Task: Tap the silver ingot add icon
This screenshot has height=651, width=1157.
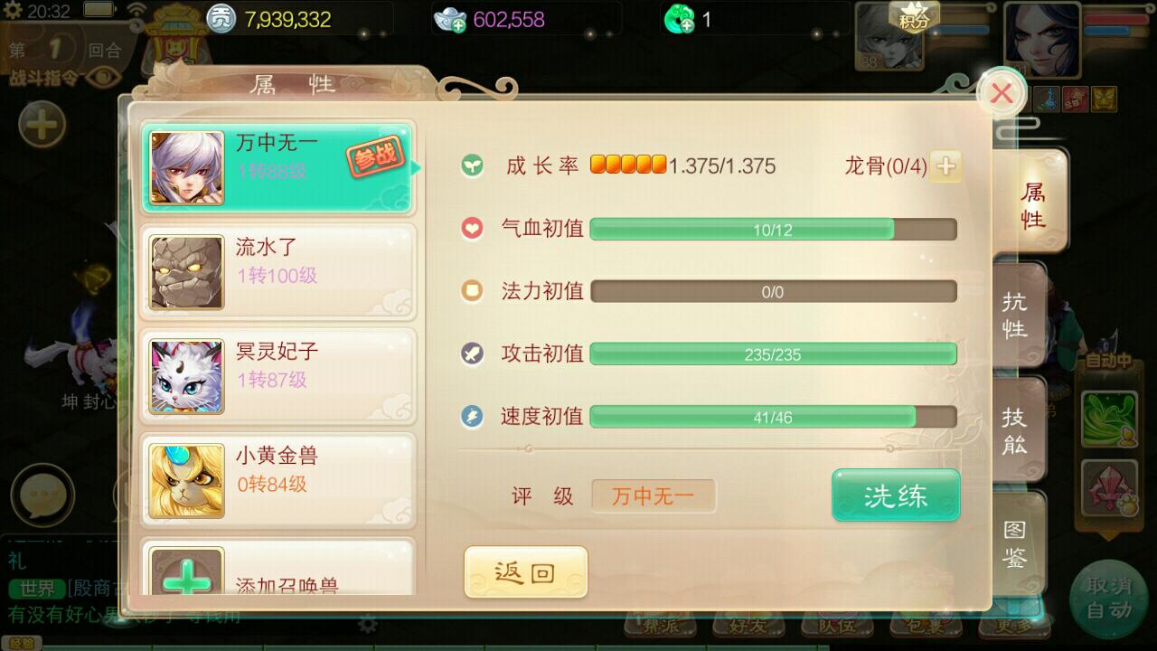Action: 449,19
